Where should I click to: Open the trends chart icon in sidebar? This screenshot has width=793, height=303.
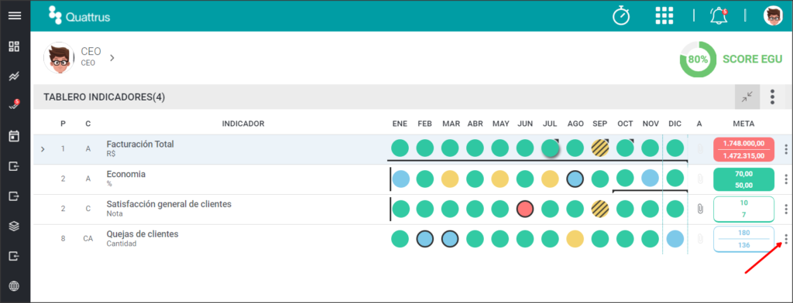pyautogui.click(x=15, y=77)
